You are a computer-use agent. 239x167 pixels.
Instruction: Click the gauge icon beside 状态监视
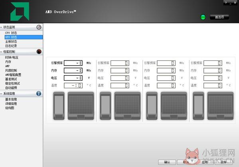(x=39, y=27)
